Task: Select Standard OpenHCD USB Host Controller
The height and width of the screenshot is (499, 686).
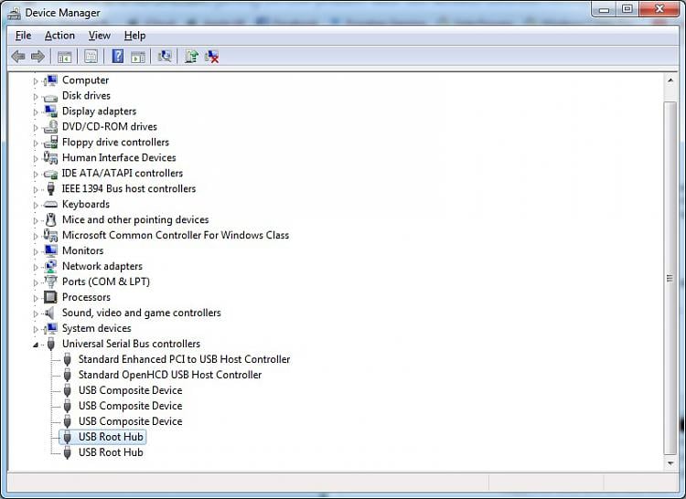Action: tap(170, 375)
